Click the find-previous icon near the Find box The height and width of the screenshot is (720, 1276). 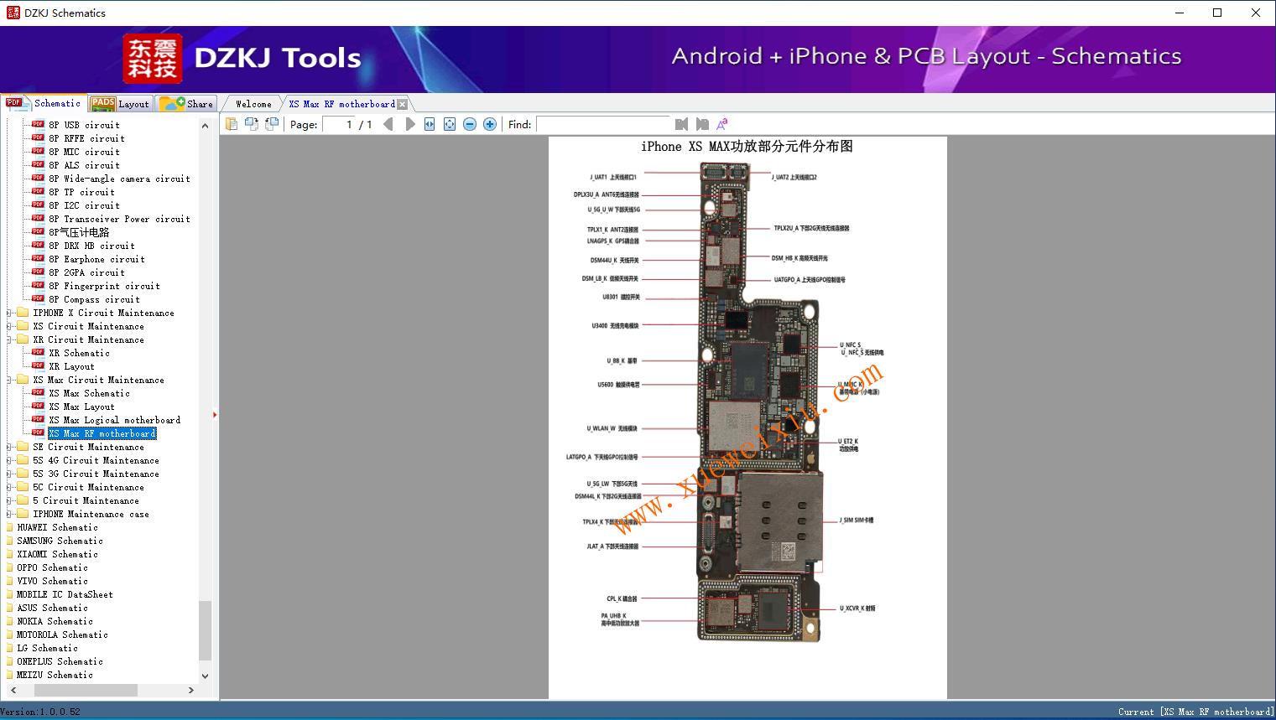click(x=681, y=123)
